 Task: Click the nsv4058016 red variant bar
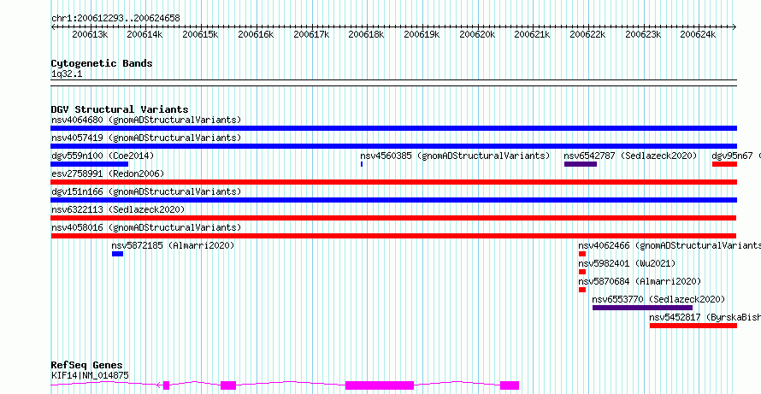point(393,236)
